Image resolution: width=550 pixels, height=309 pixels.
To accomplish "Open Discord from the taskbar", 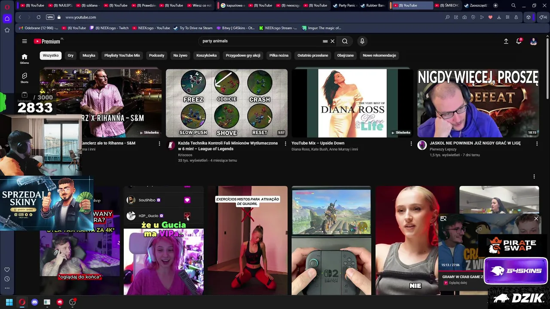I will pos(35,302).
